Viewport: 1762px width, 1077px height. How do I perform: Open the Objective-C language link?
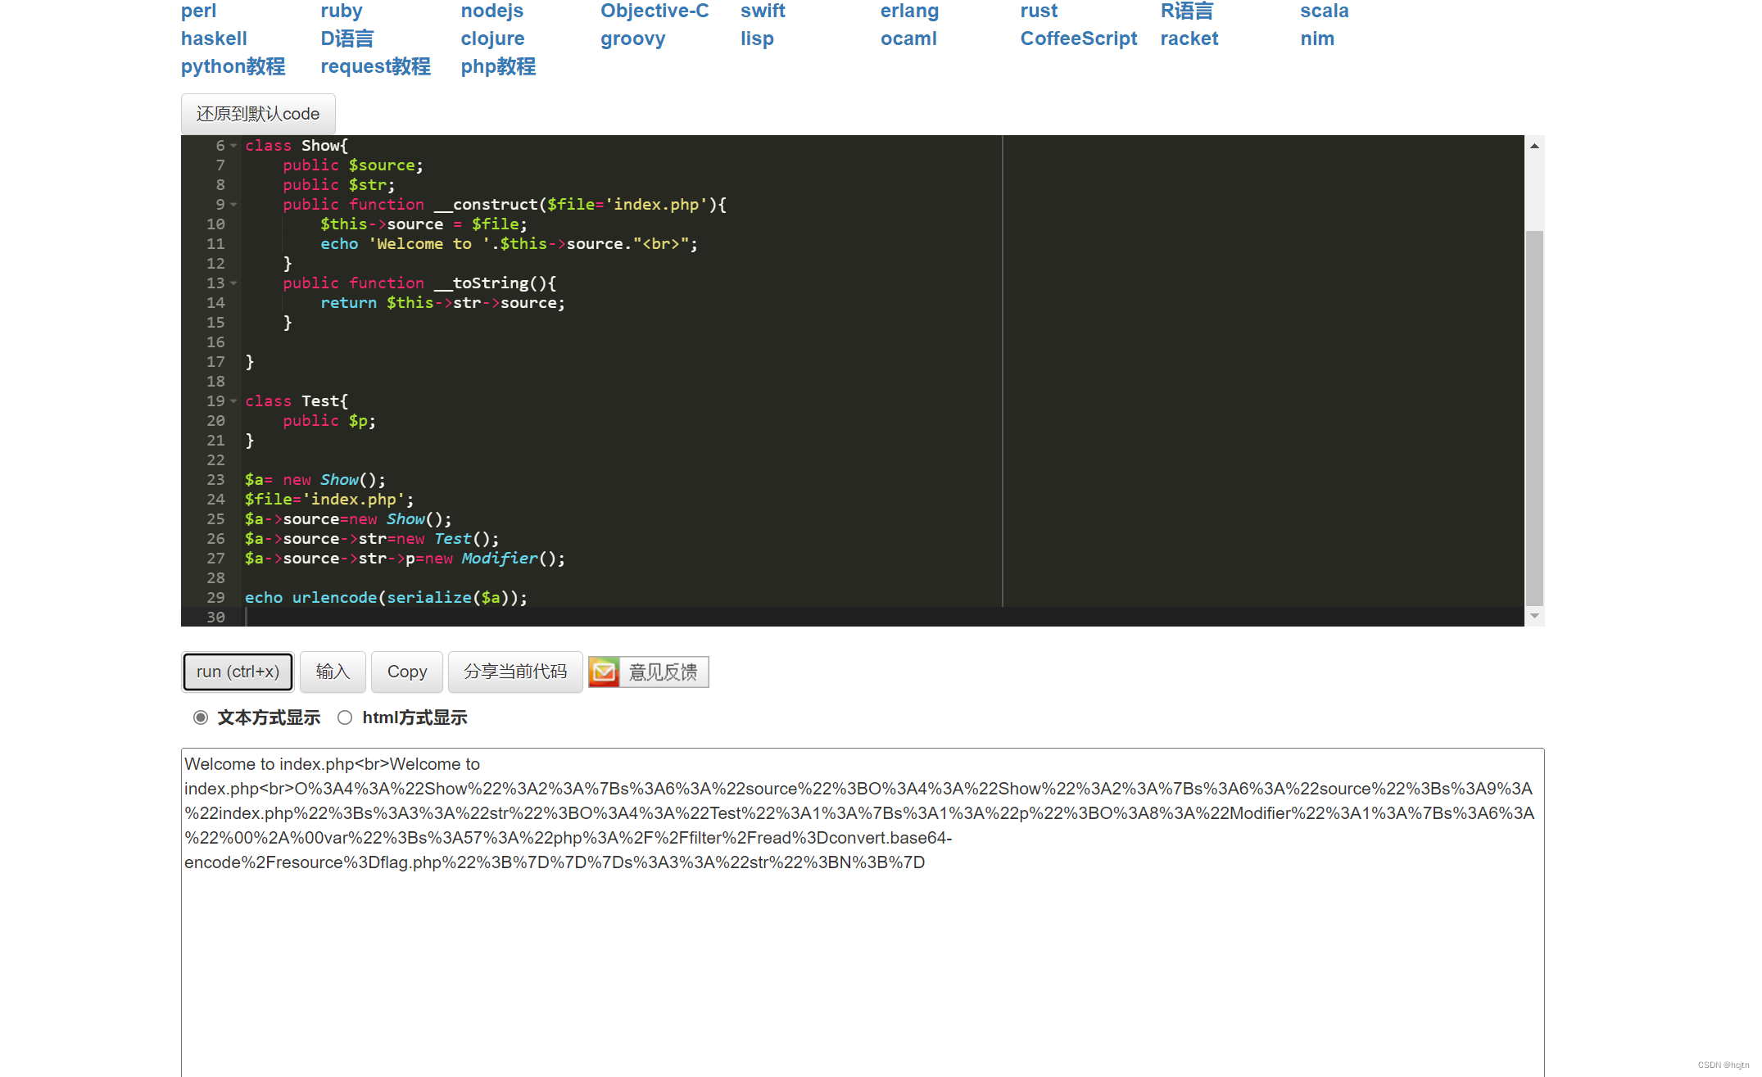click(654, 11)
